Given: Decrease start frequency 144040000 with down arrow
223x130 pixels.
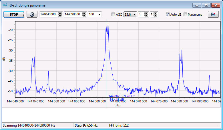Looking at the screenshot, I should coord(60,16).
